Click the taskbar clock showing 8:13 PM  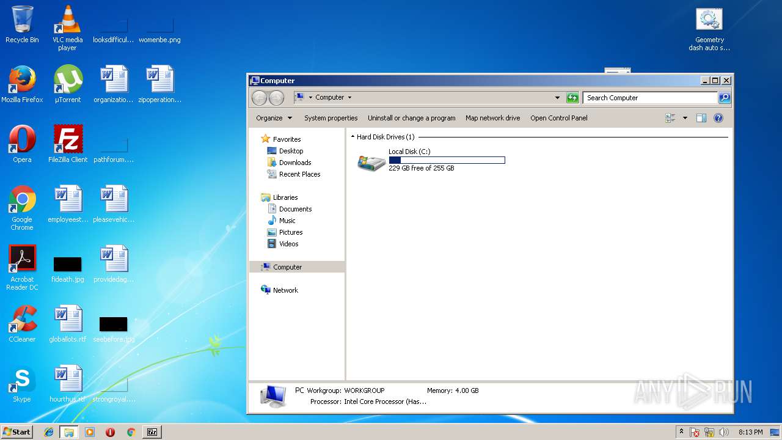(x=750, y=432)
